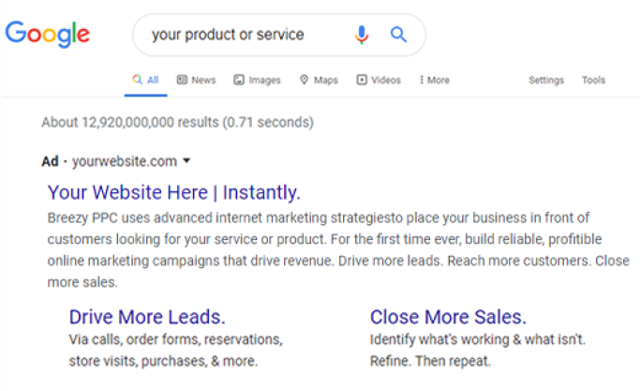Click the yourwebsite.com ad URL
The width and height of the screenshot is (640, 391).
125,161
